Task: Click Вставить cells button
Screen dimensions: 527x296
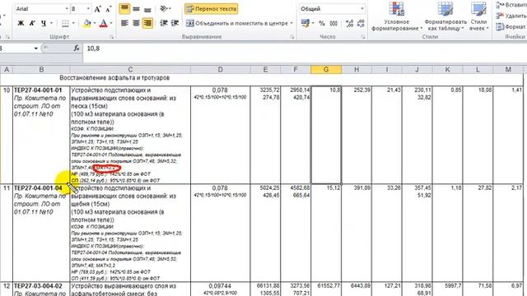Action: (x=511, y=5)
